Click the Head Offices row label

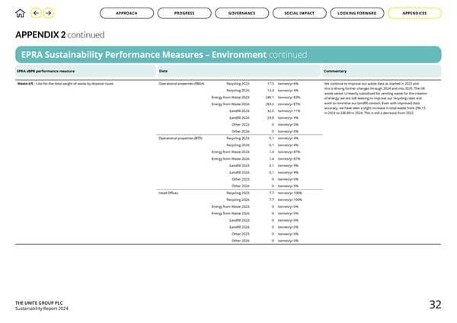[x=168, y=193]
